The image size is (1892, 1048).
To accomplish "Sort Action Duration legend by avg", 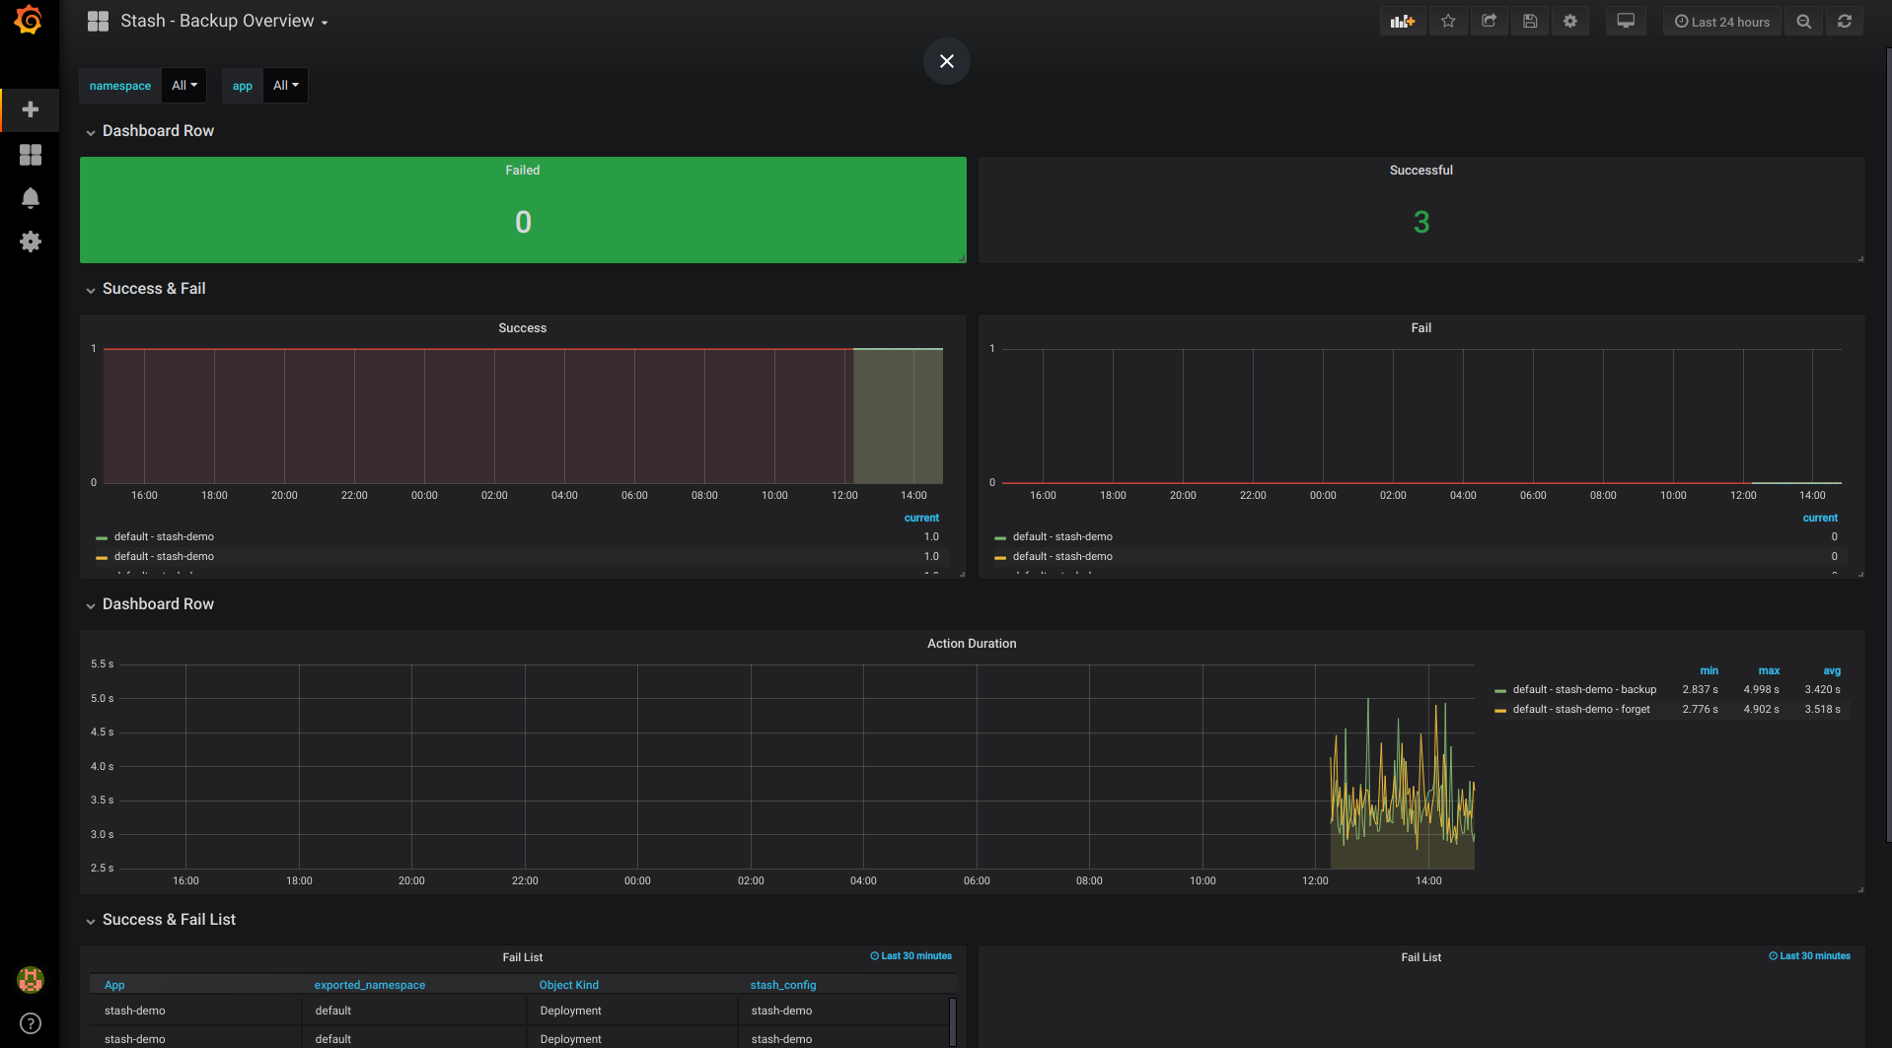I will 1832,670.
